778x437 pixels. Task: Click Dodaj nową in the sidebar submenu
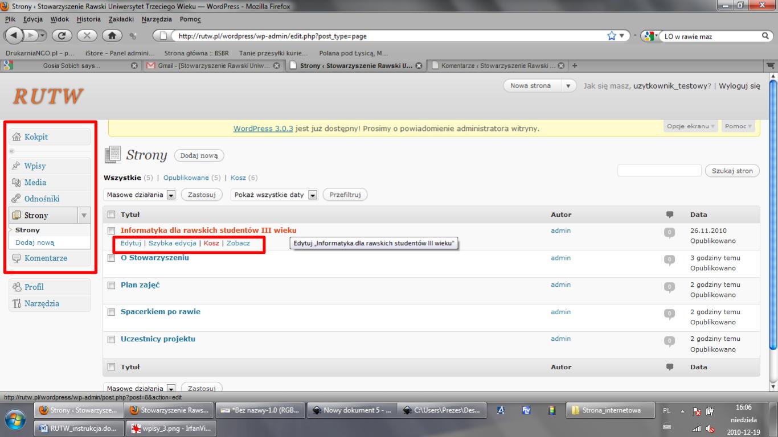[35, 242]
